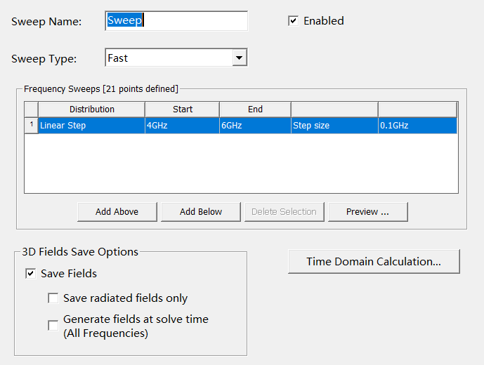
Task: Enable Save radiated fields only
Action: pyautogui.click(x=53, y=298)
